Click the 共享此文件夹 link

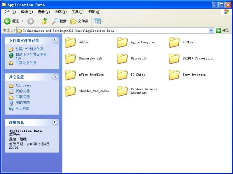pyautogui.click(x=26, y=63)
